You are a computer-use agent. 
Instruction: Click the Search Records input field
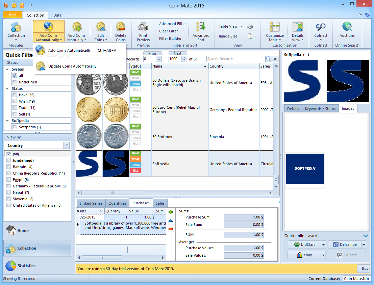tap(236, 59)
